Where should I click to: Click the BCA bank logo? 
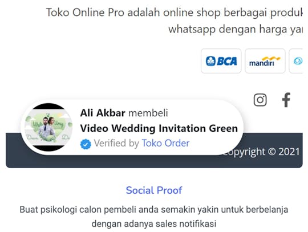(x=221, y=61)
